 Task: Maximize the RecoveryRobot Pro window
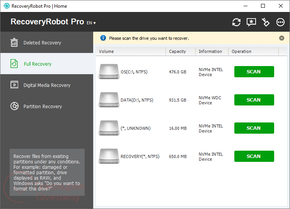pos(263,6)
